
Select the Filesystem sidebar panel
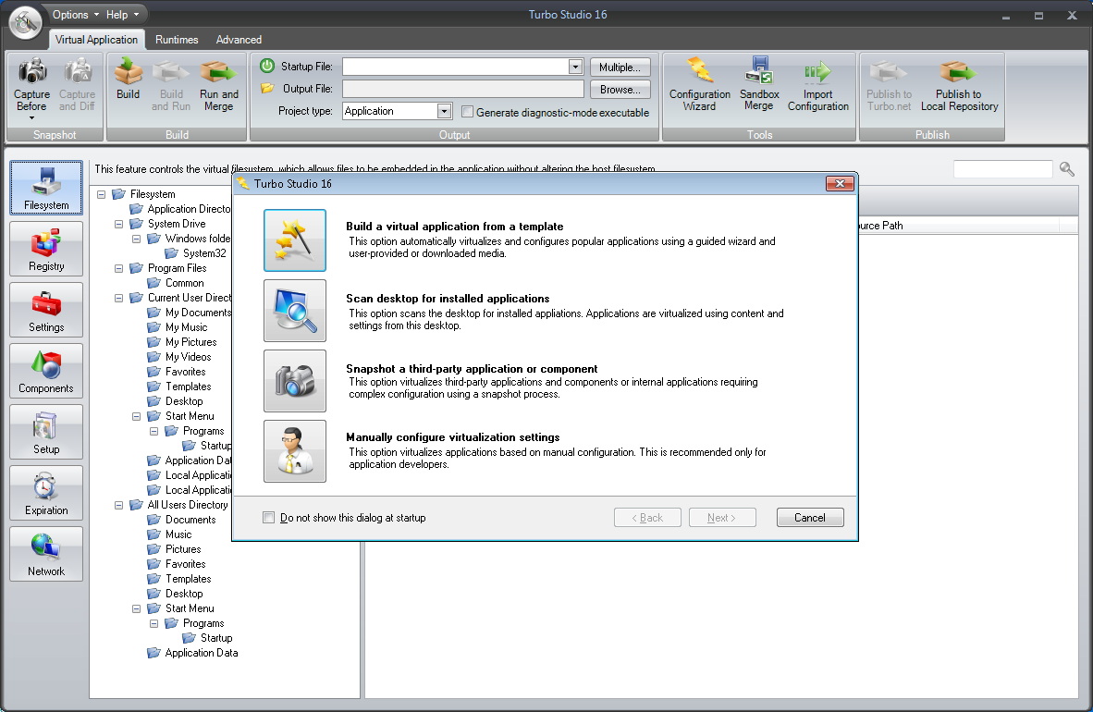(x=46, y=188)
